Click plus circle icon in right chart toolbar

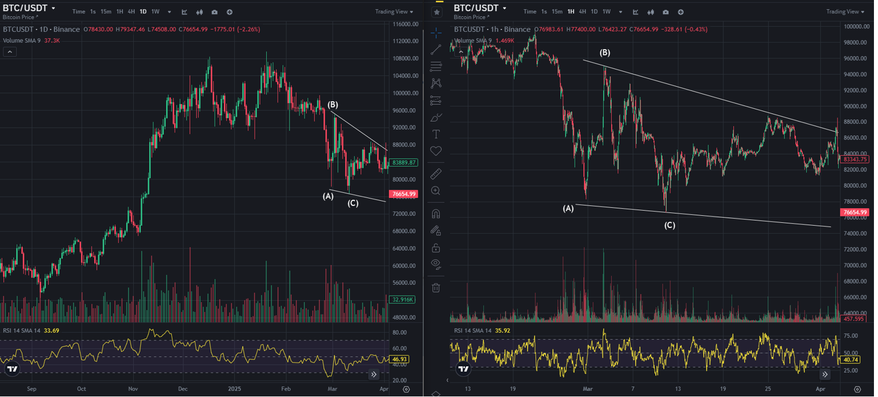pos(681,12)
